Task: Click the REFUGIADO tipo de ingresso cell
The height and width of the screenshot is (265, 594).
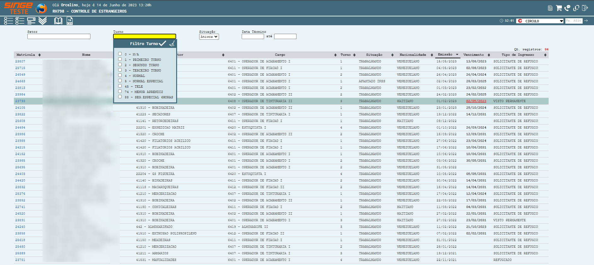Action: click(x=503, y=260)
